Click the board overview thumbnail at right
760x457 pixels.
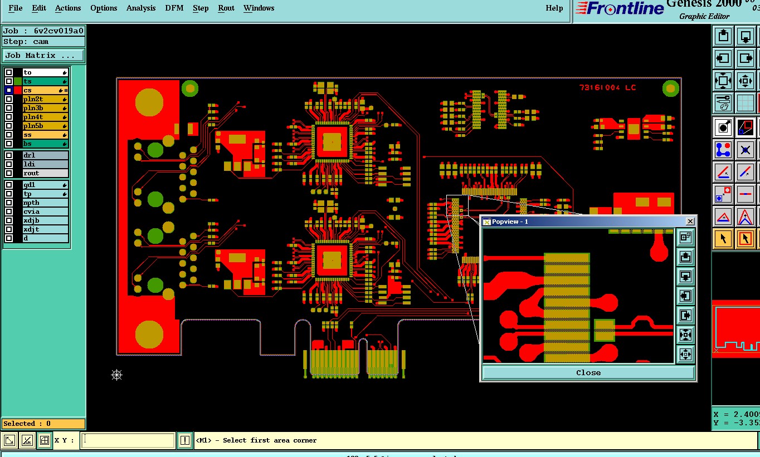736,329
